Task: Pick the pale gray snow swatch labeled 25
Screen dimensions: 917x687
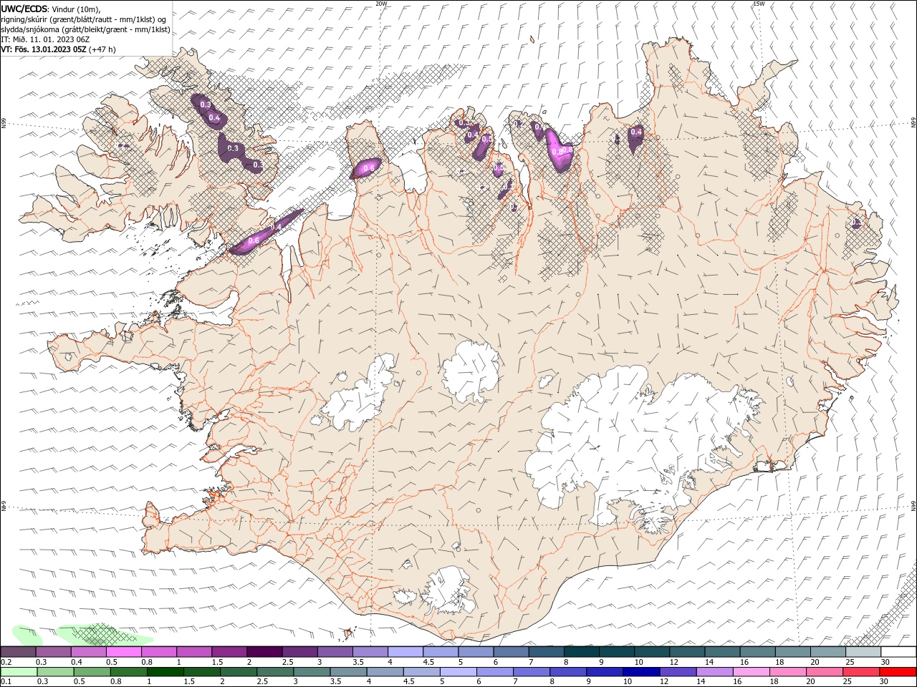Action: [x=863, y=652]
